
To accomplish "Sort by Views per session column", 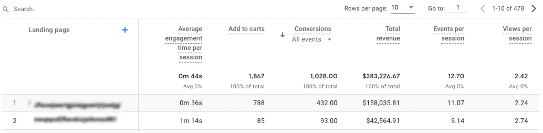I will pyautogui.click(x=517, y=34).
